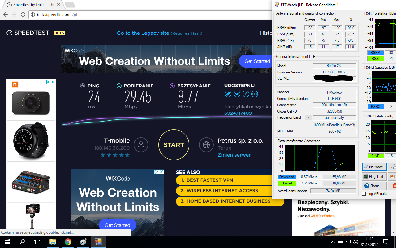Click the START speed test button
The height and width of the screenshot is (248, 396).
[x=174, y=145]
